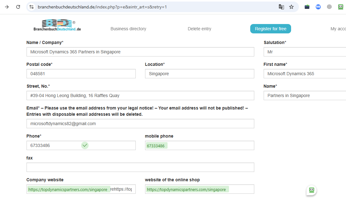Select the Email address input field
Image resolution: width=346 pixels, height=200 pixels.
click(x=140, y=124)
